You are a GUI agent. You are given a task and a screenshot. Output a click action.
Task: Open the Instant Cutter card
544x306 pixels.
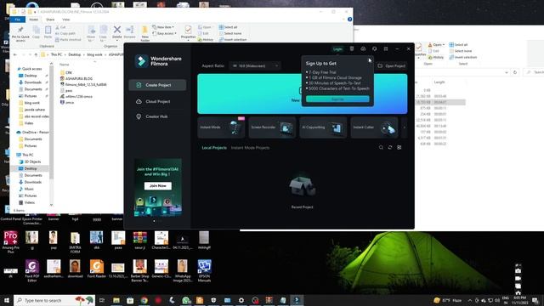(374, 127)
